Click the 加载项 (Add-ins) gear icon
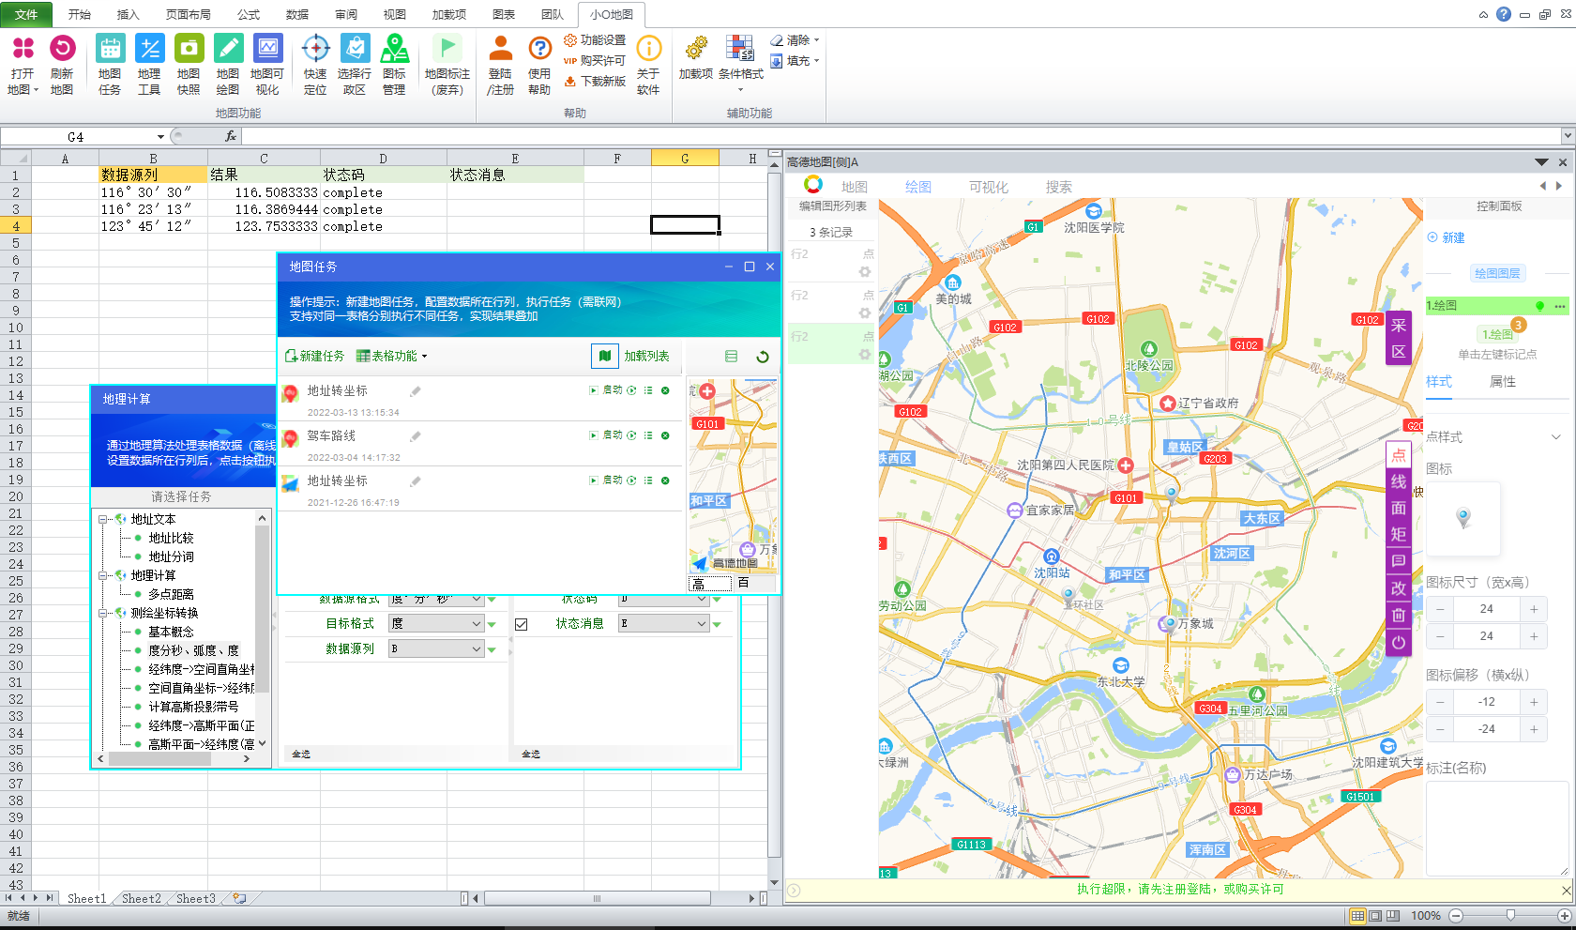 pyautogui.click(x=696, y=48)
